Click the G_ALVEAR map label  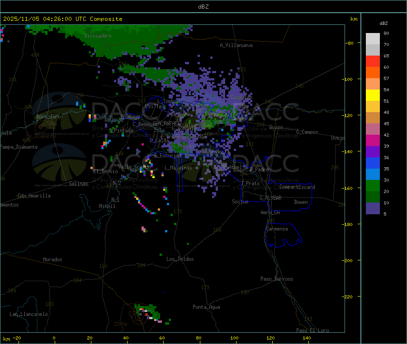pyautogui.click(x=270, y=198)
